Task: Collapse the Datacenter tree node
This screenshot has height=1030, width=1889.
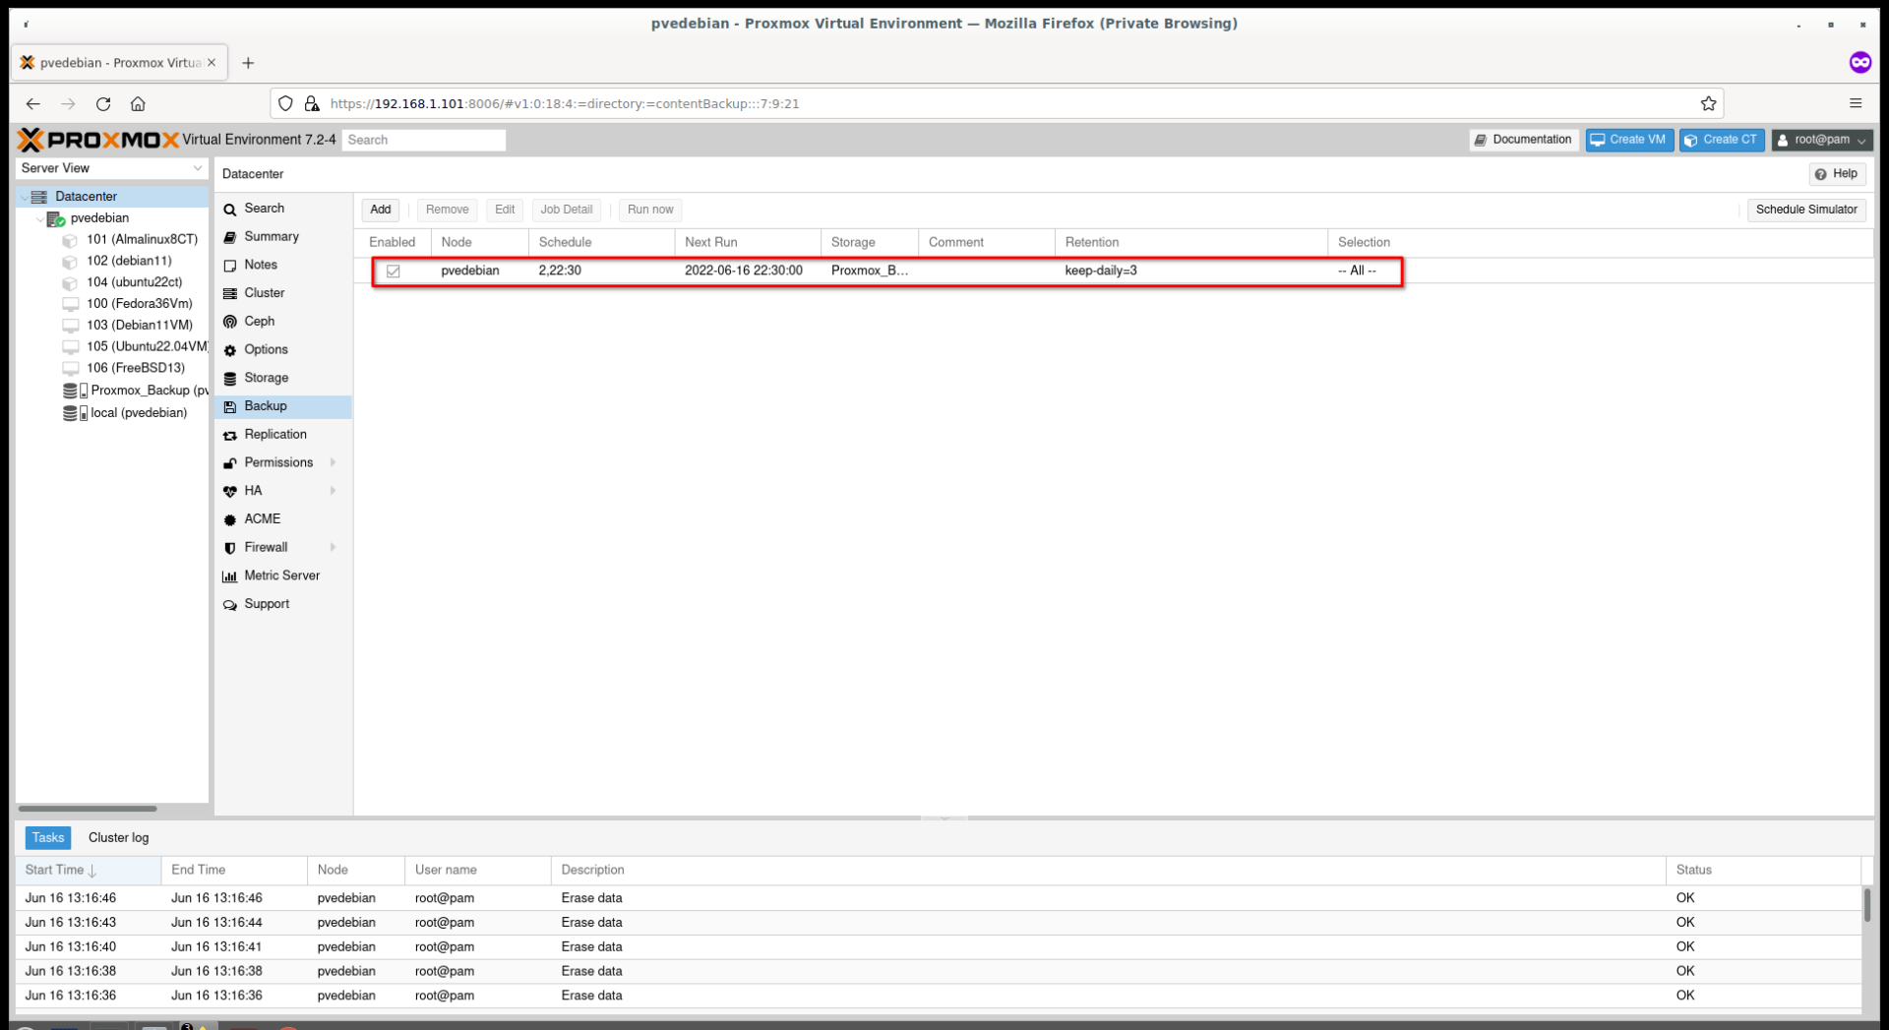Action: coord(24,196)
